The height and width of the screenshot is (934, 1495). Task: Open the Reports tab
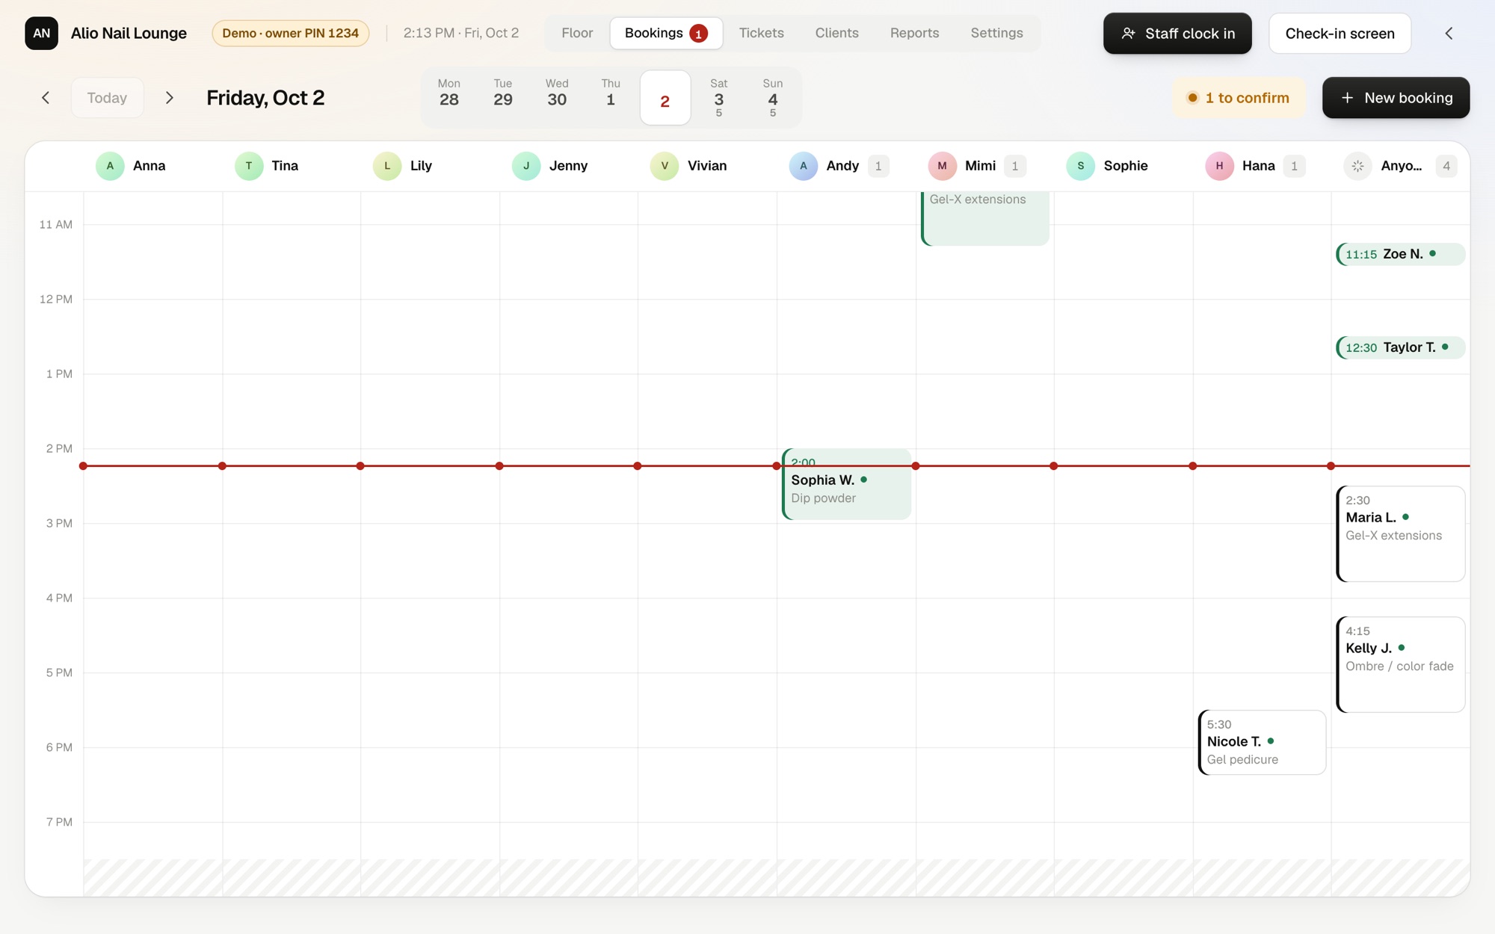click(x=914, y=33)
